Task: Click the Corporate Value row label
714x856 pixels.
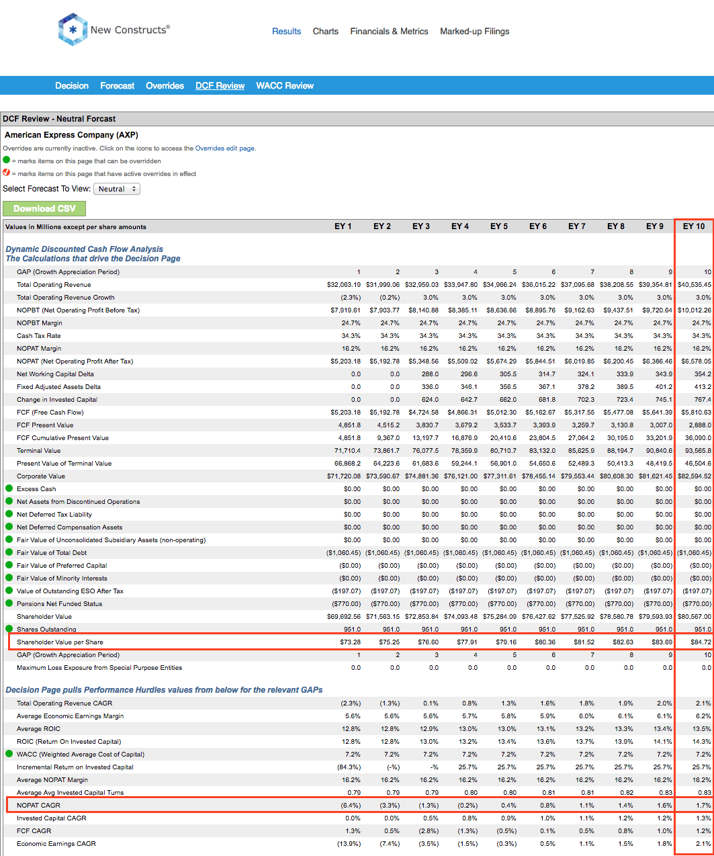Action: [x=41, y=476]
